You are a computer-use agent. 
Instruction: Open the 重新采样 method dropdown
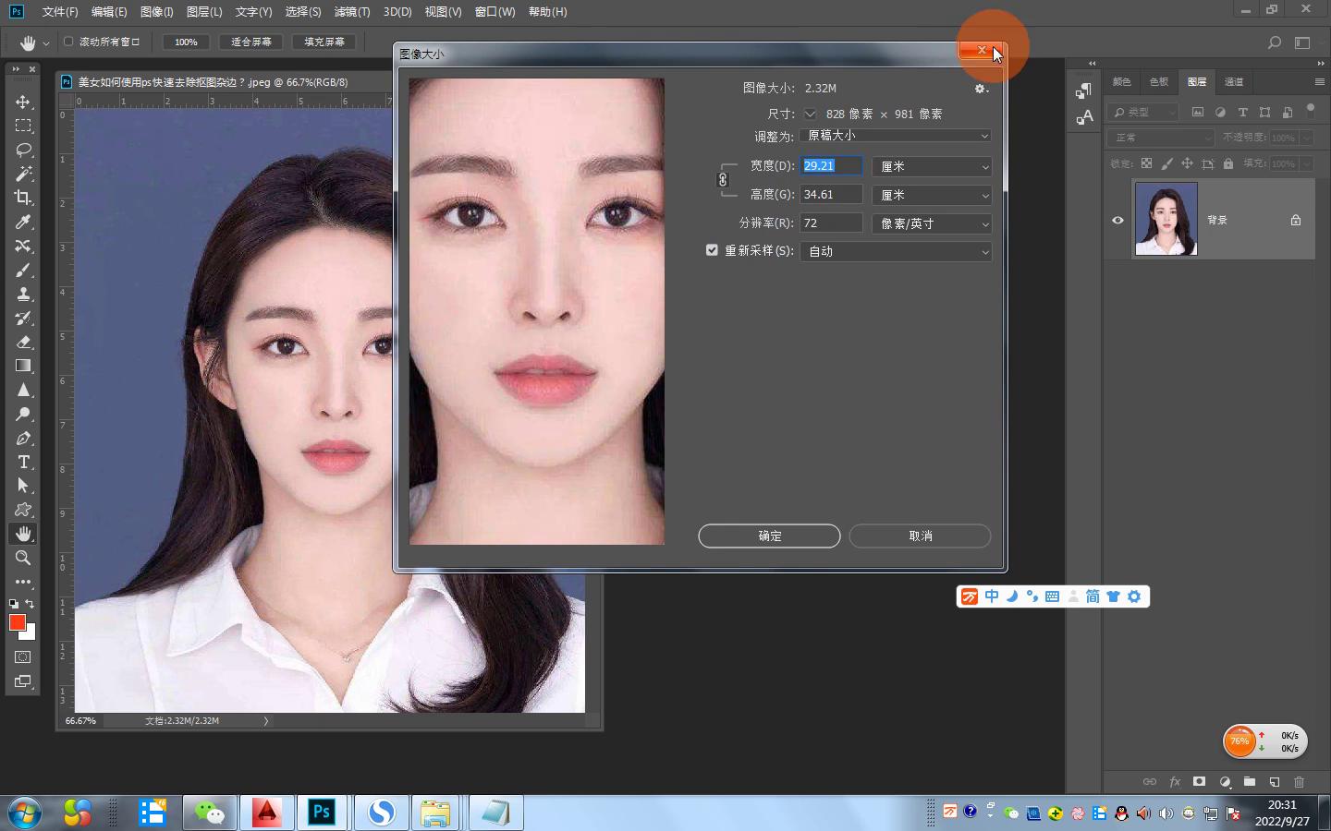coord(896,251)
